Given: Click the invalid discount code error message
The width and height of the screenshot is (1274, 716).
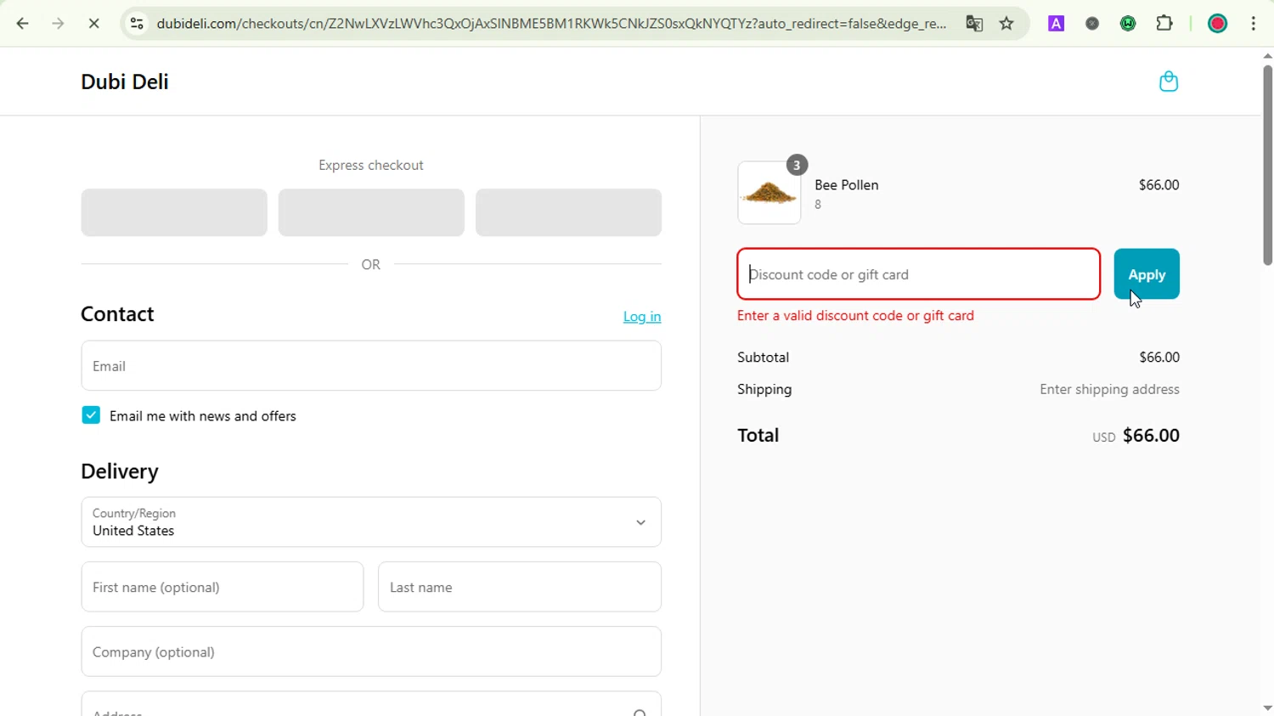Looking at the screenshot, I should (x=855, y=316).
